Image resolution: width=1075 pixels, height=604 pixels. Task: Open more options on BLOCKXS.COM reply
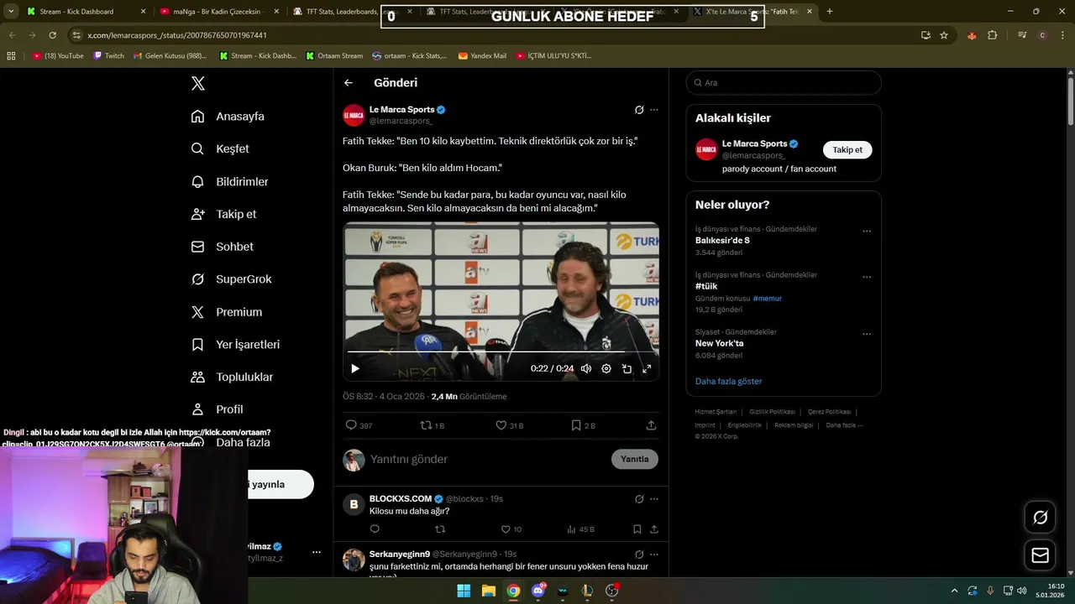(654, 499)
